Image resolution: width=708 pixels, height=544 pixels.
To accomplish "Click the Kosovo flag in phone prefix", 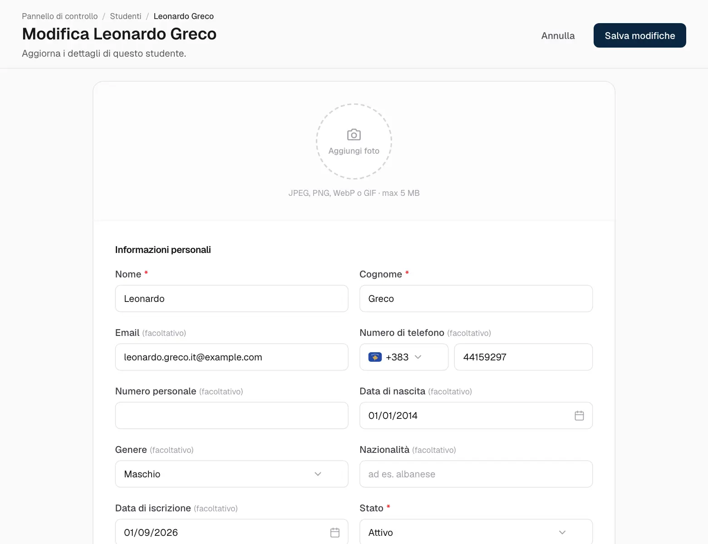I will (375, 357).
